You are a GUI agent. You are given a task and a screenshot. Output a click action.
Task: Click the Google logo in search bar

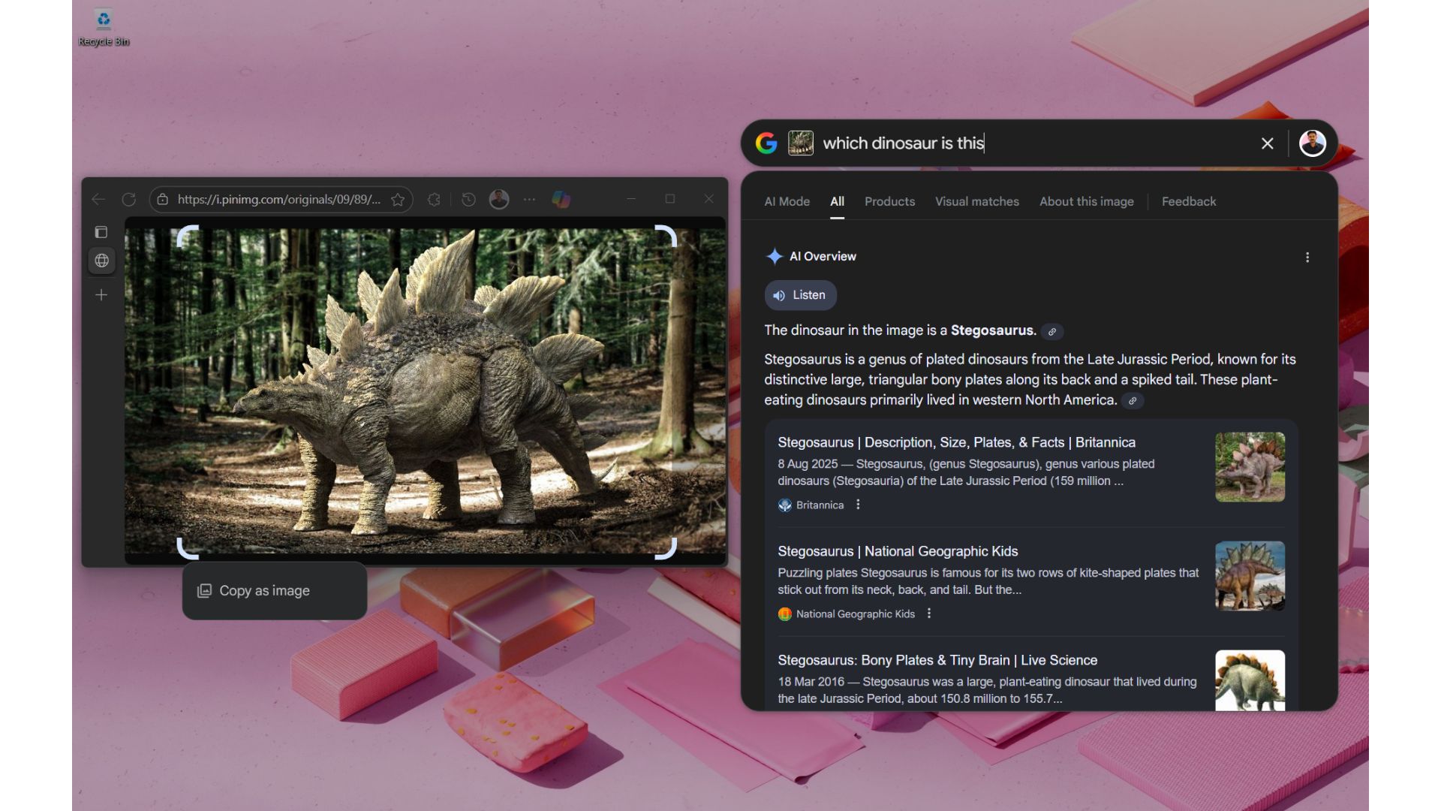tap(766, 143)
